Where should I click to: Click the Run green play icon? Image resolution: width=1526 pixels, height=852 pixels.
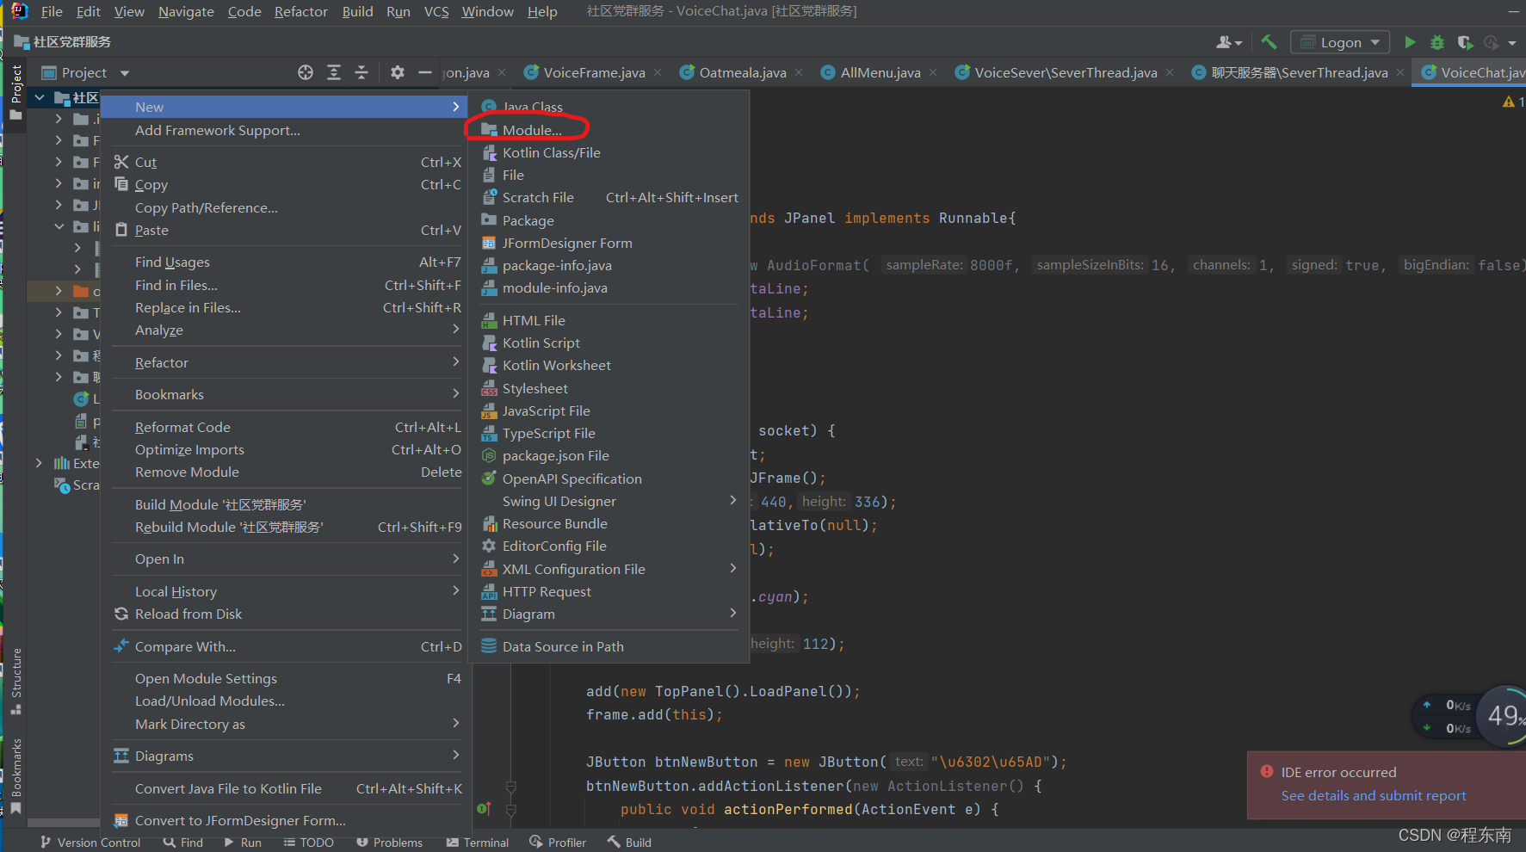[x=1410, y=42]
